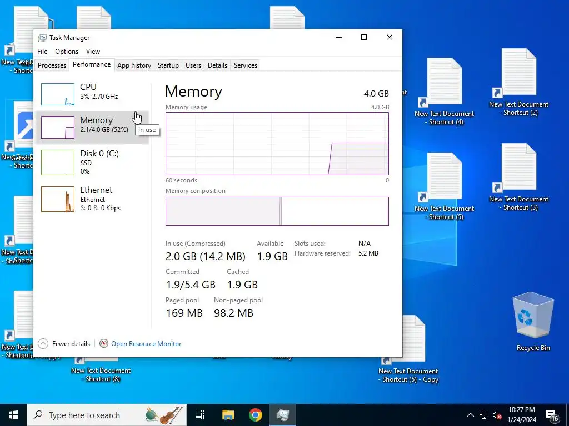Click the taskbar search box
Viewport: 569px width, 426px height.
[x=107, y=415]
